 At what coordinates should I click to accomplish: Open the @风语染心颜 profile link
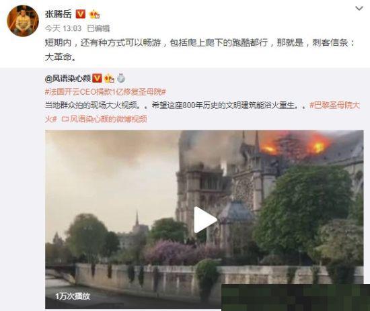tap(68, 79)
